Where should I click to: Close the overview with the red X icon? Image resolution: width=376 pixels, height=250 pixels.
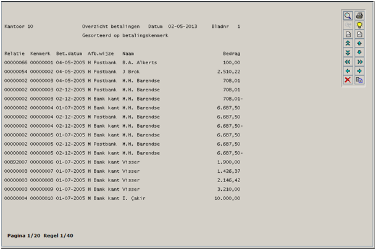[348, 81]
